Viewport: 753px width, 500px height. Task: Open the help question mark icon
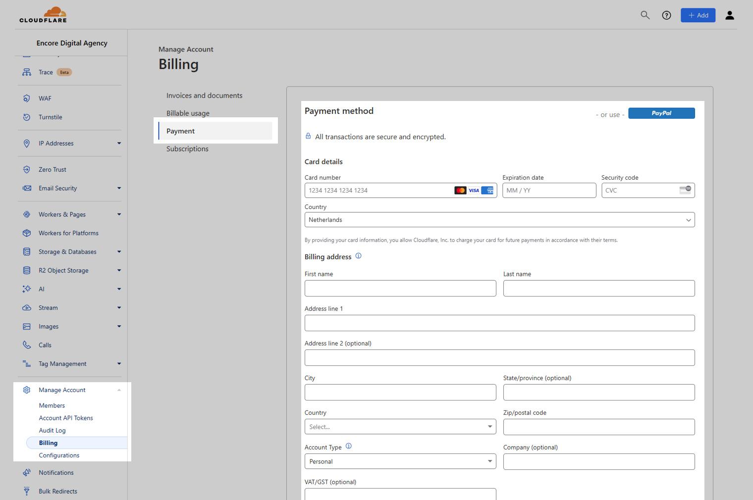pyautogui.click(x=666, y=15)
